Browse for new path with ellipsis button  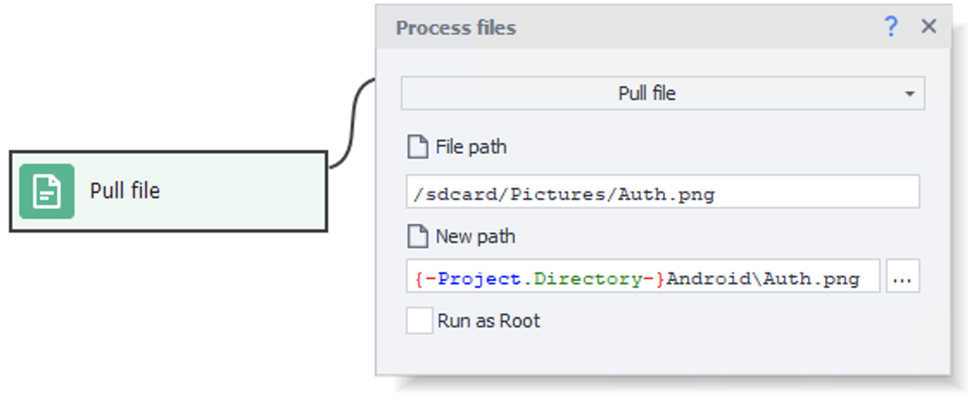coord(902,278)
